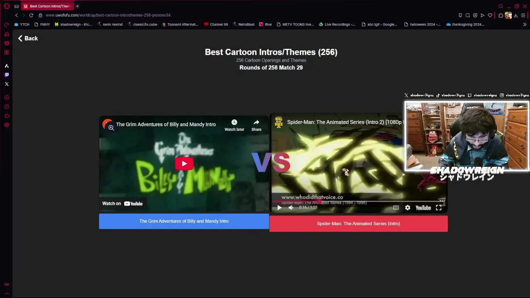Open the Rive bookmark
Screen dimensions: 530x298
click(265, 24)
